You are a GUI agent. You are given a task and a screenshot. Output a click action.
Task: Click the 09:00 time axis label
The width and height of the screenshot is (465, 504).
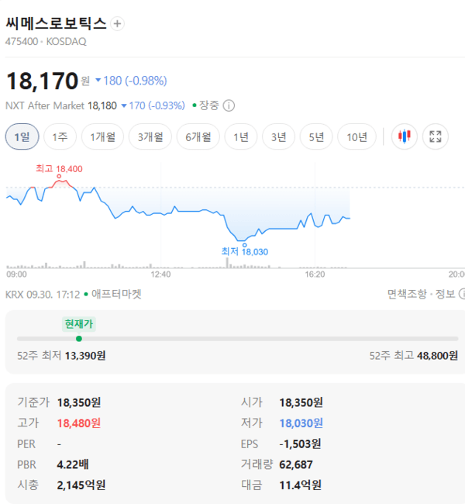tap(17, 274)
